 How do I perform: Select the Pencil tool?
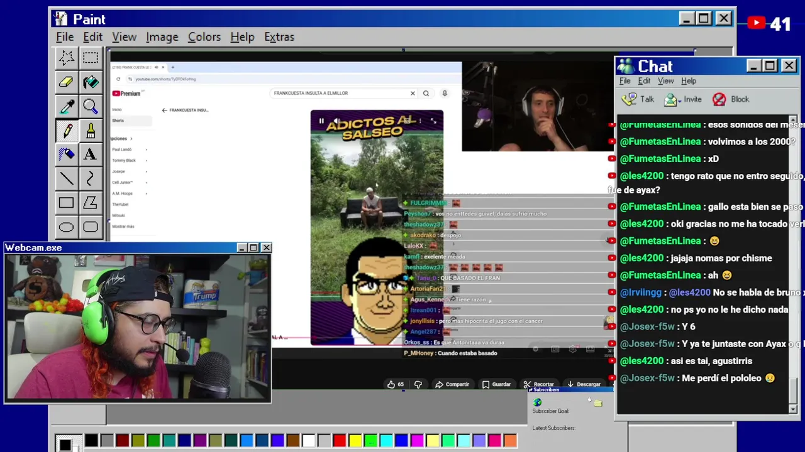point(66,131)
